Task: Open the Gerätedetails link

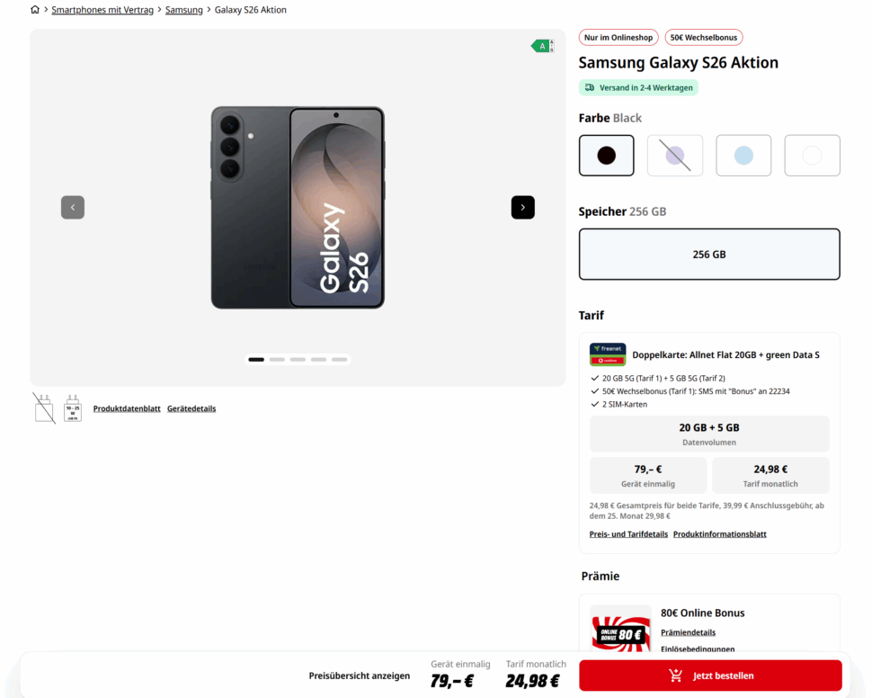Action: click(191, 408)
